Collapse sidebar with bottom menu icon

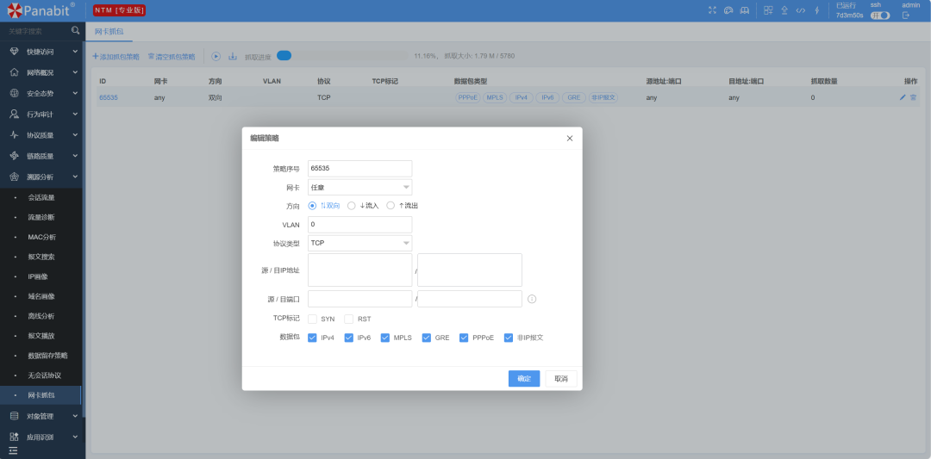[x=13, y=450]
